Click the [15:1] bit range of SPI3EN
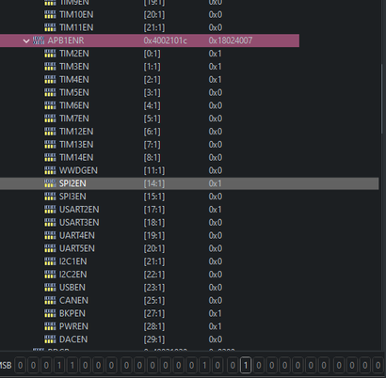 [154, 197]
